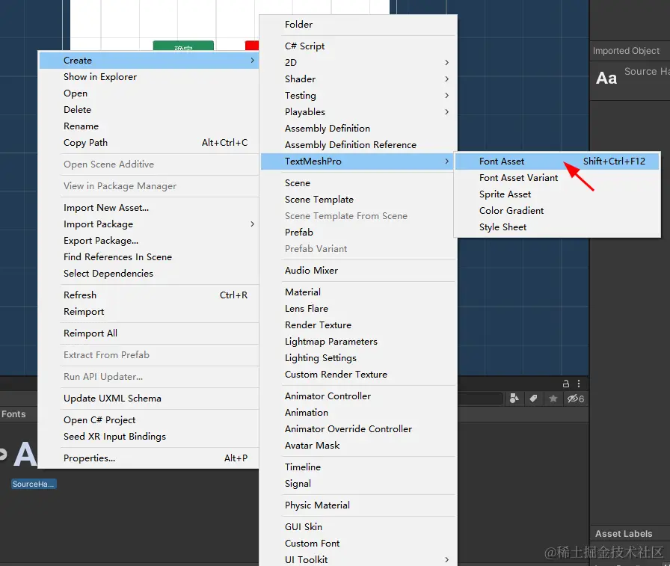The width and height of the screenshot is (670, 566).
Task: Create a new Prefab
Action: point(358,232)
